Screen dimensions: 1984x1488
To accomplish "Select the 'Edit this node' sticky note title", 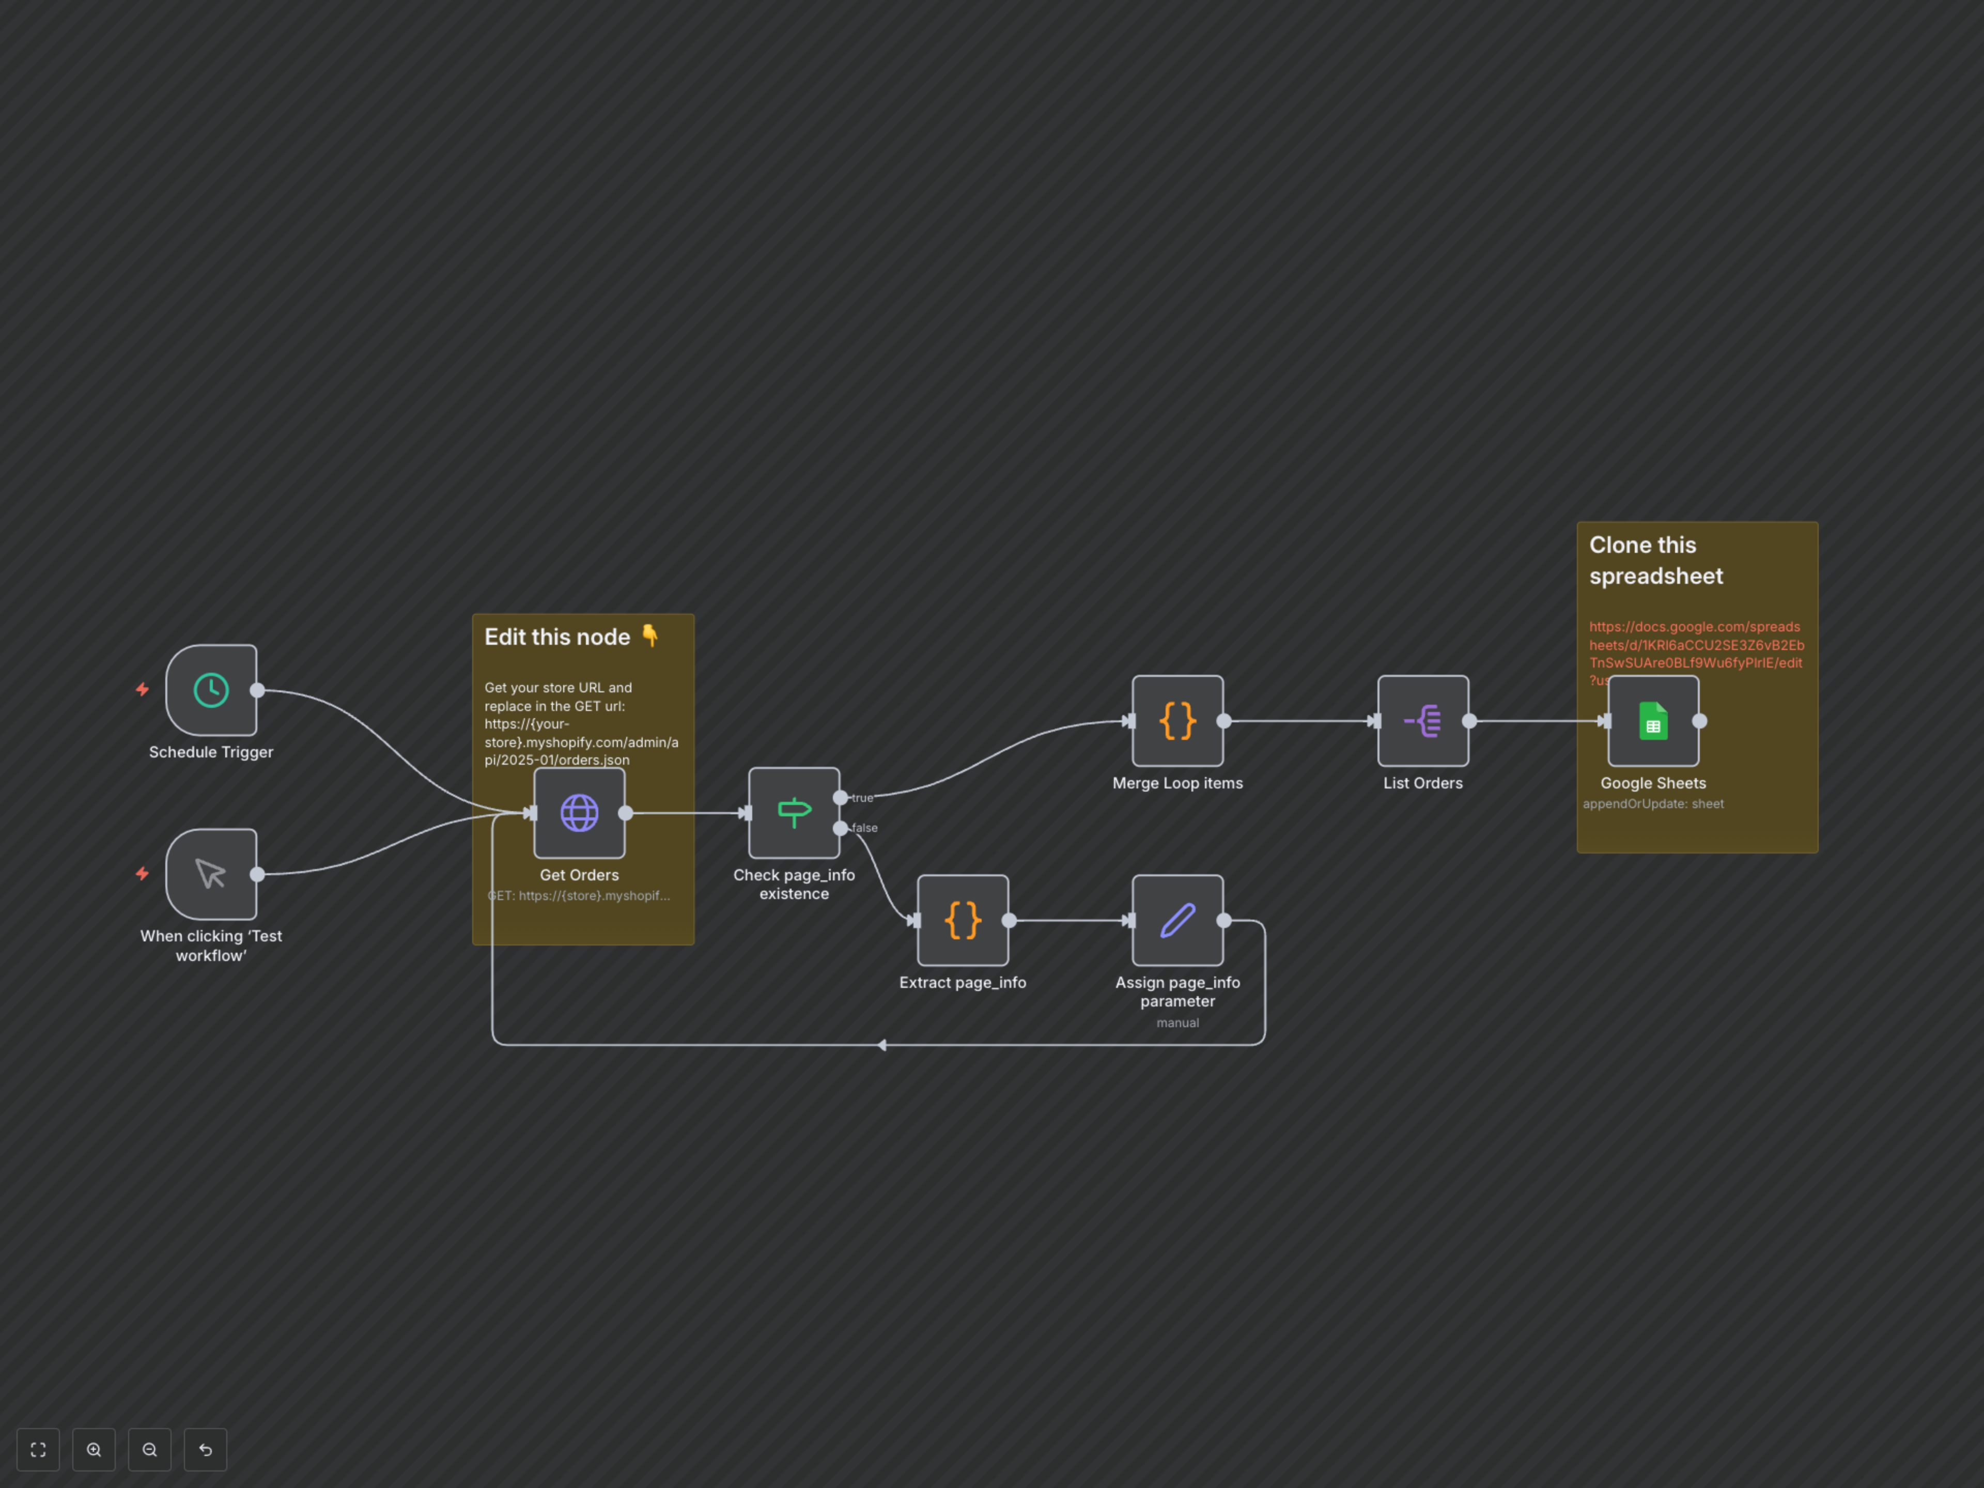I will 557,637.
